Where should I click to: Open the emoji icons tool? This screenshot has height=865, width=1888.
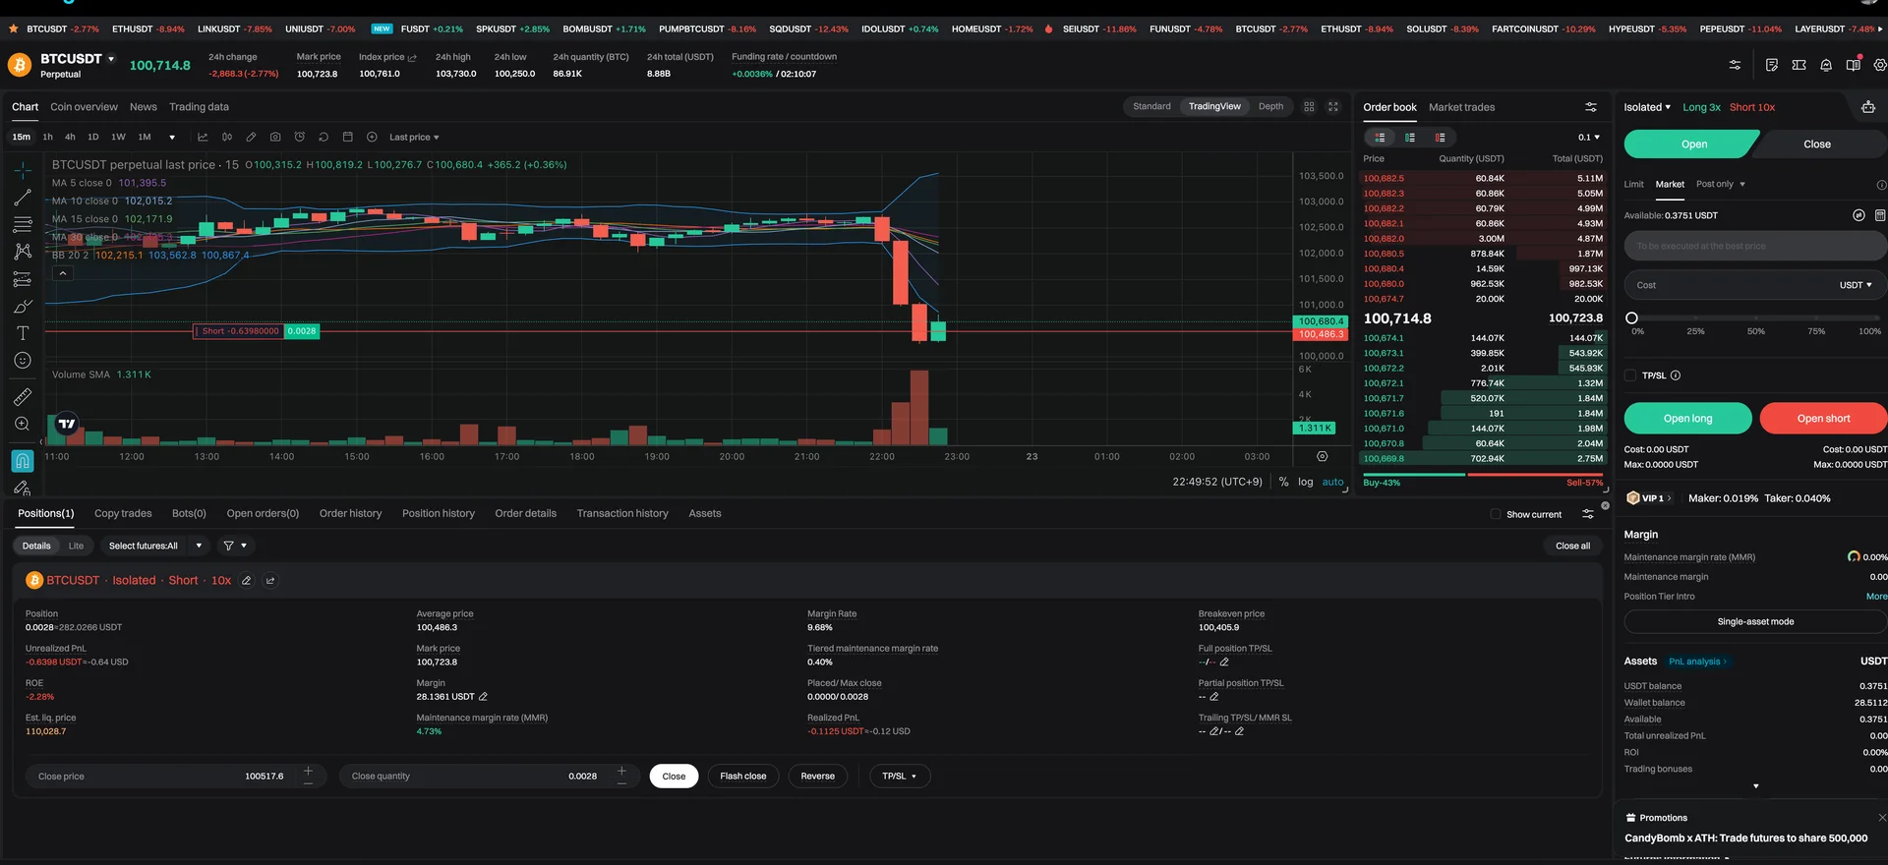pos(23,361)
